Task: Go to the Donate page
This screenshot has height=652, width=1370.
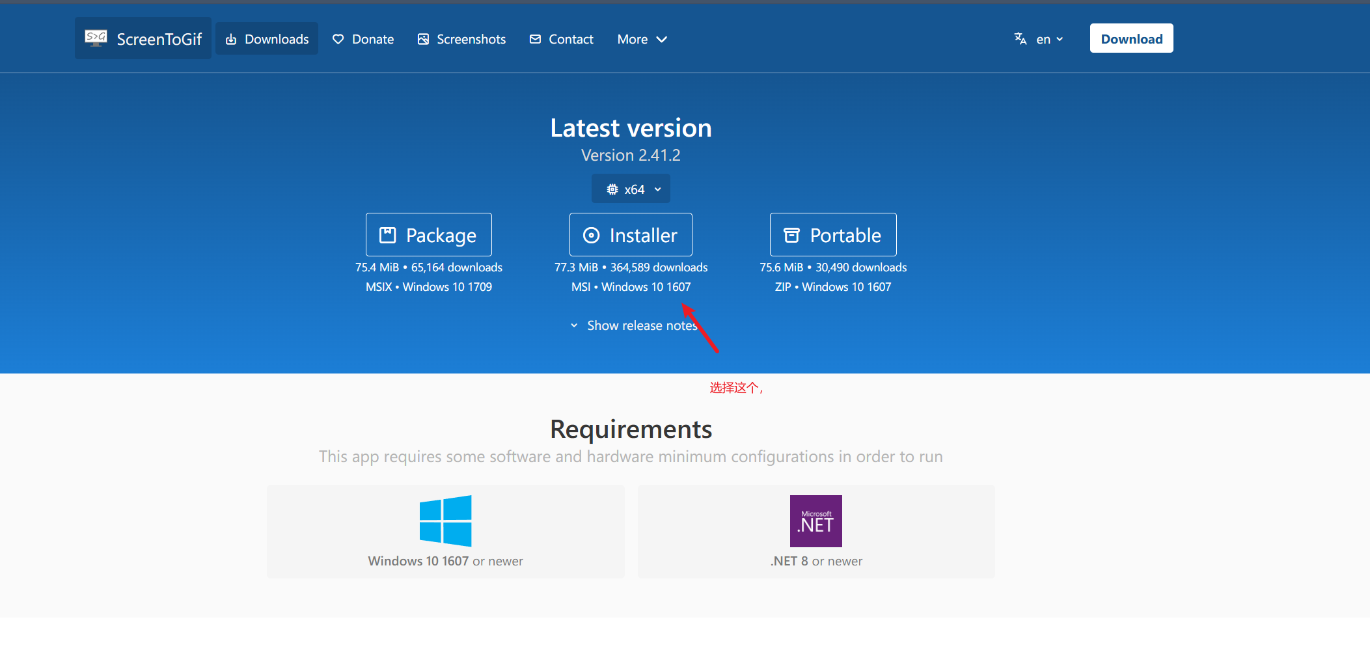Action: click(x=363, y=39)
